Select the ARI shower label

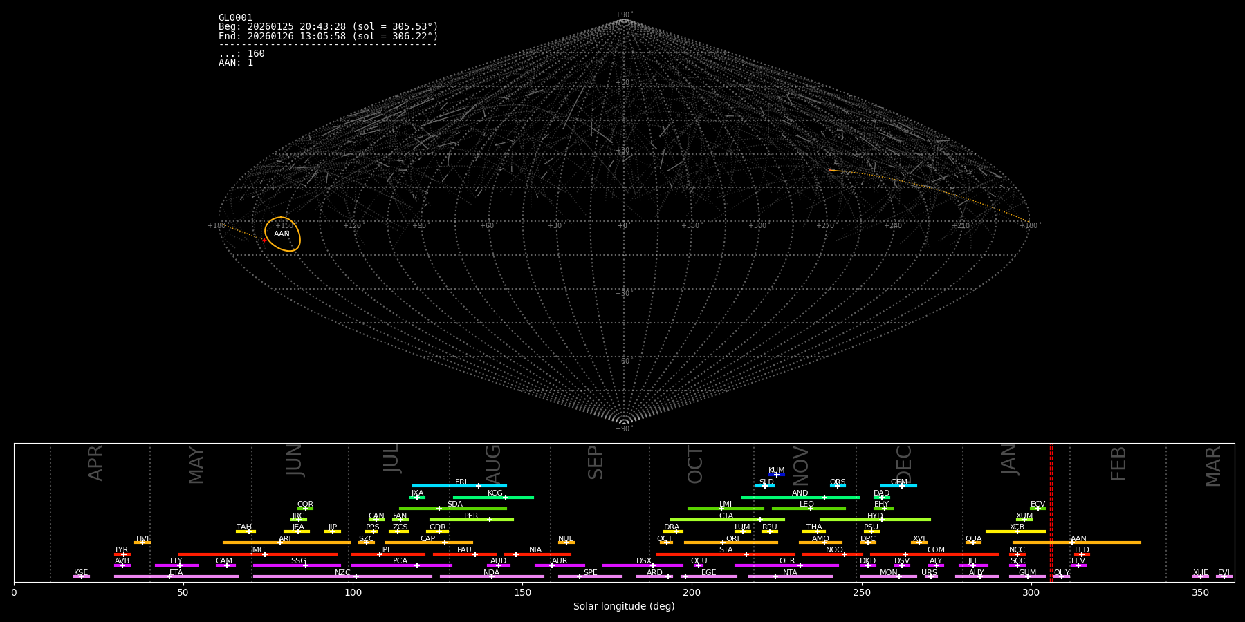coord(285,539)
